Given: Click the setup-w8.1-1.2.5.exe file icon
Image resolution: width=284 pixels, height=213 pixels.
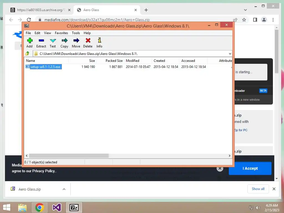Looking at the screenshot, I should click(x=27, y=67).
